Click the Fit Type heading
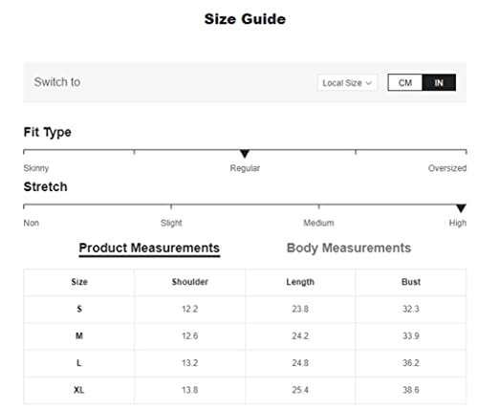The width and height of the screenshot is (478, 410). point(48,132)
